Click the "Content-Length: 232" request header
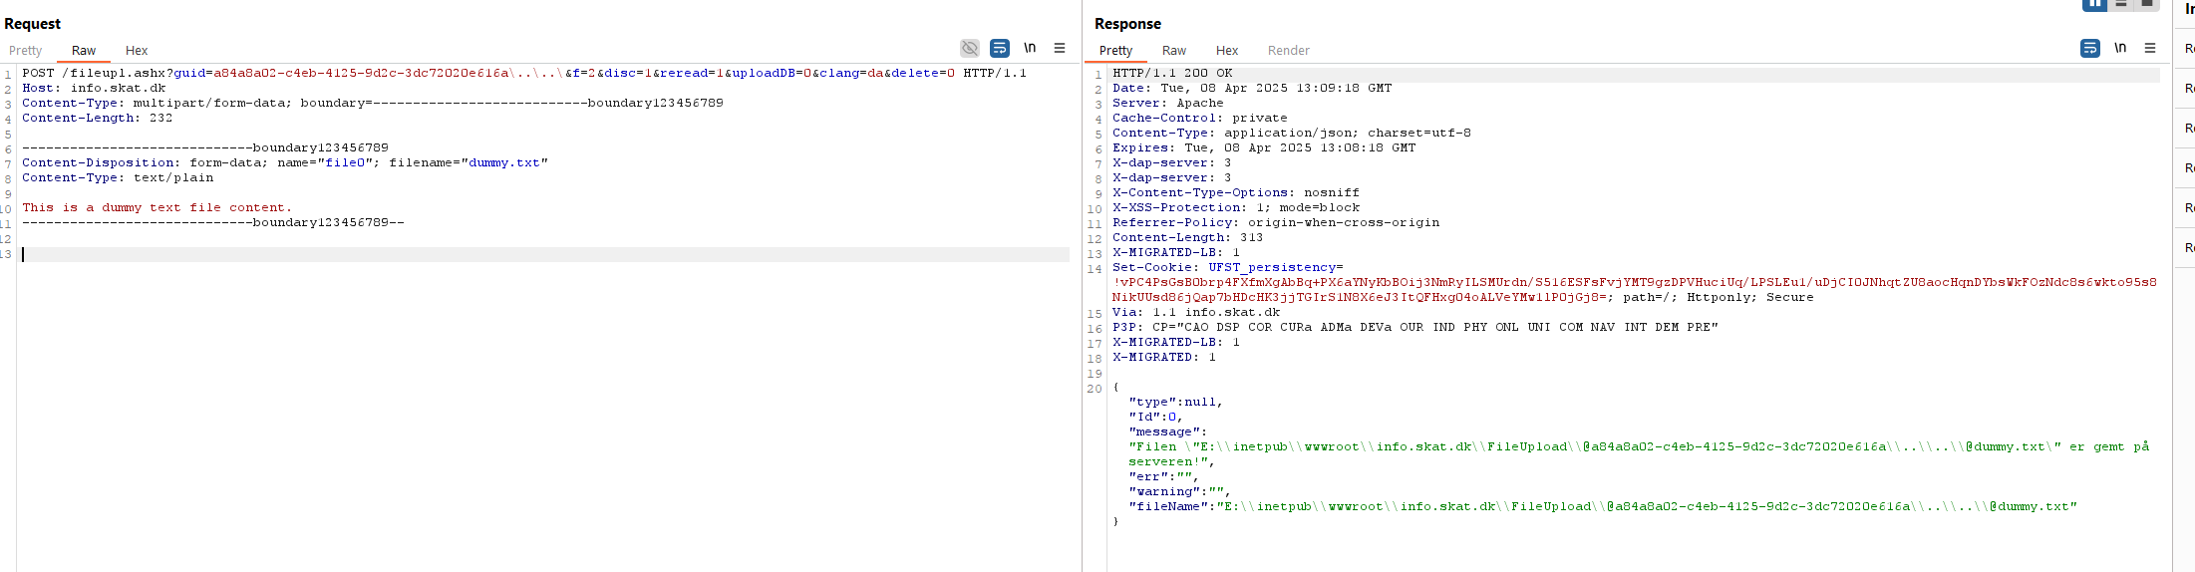Image resolution: width=2195 pixels, height=572 pixels. tap(98, 118)
